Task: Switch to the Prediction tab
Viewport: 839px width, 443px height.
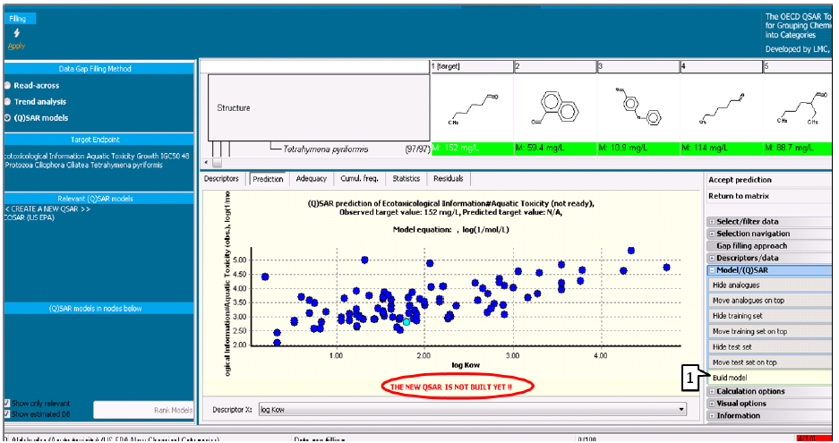Action: (268, 179)
